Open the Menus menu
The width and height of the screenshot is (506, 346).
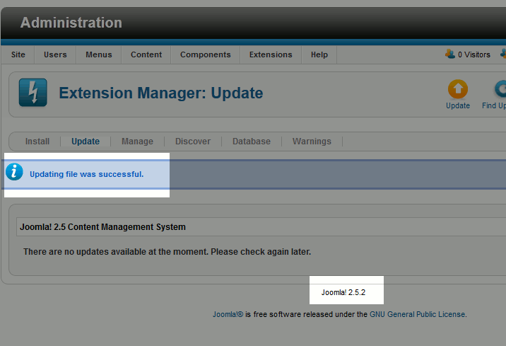(x=99, y=54)
